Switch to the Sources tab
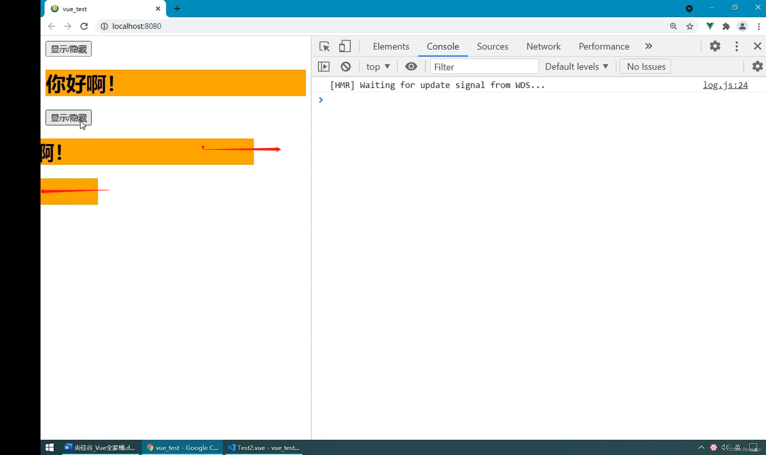The height and width of the screenshot is (455, 766). point(492,46)
